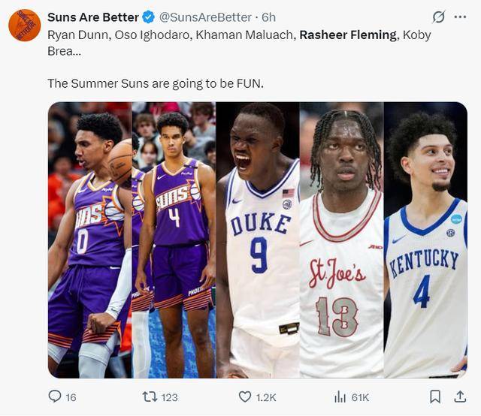Image resolution: width=481 pixels, height=416 pixels.
Task: Bookmark this tweet
Action: click(435, 396)
